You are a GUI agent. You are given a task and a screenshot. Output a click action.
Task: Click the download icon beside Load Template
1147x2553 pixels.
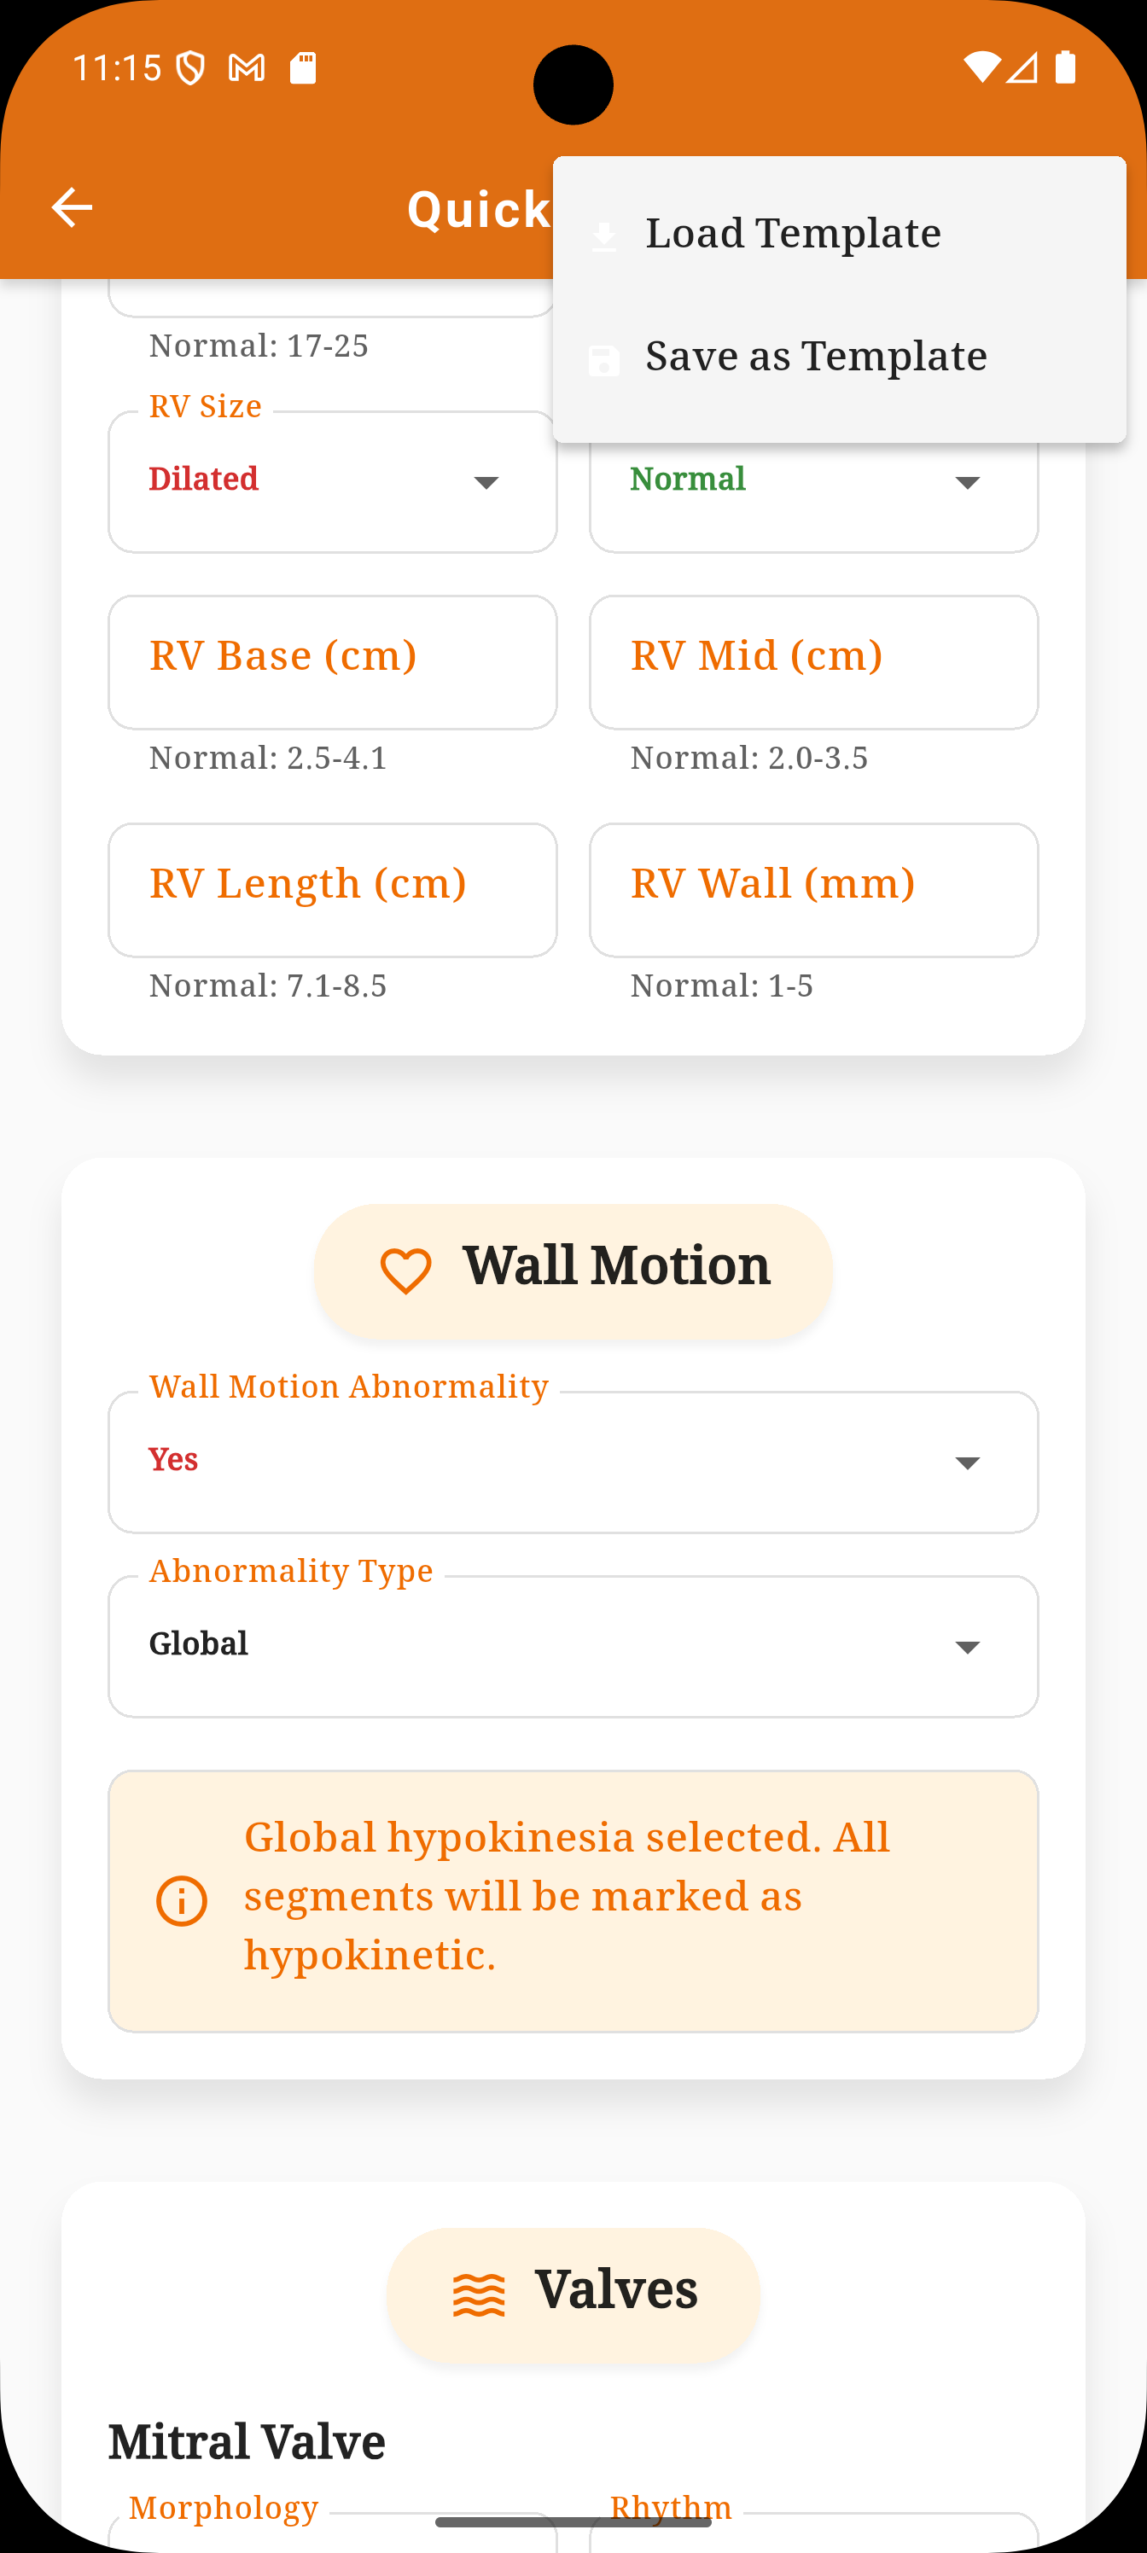click(603, 235)
